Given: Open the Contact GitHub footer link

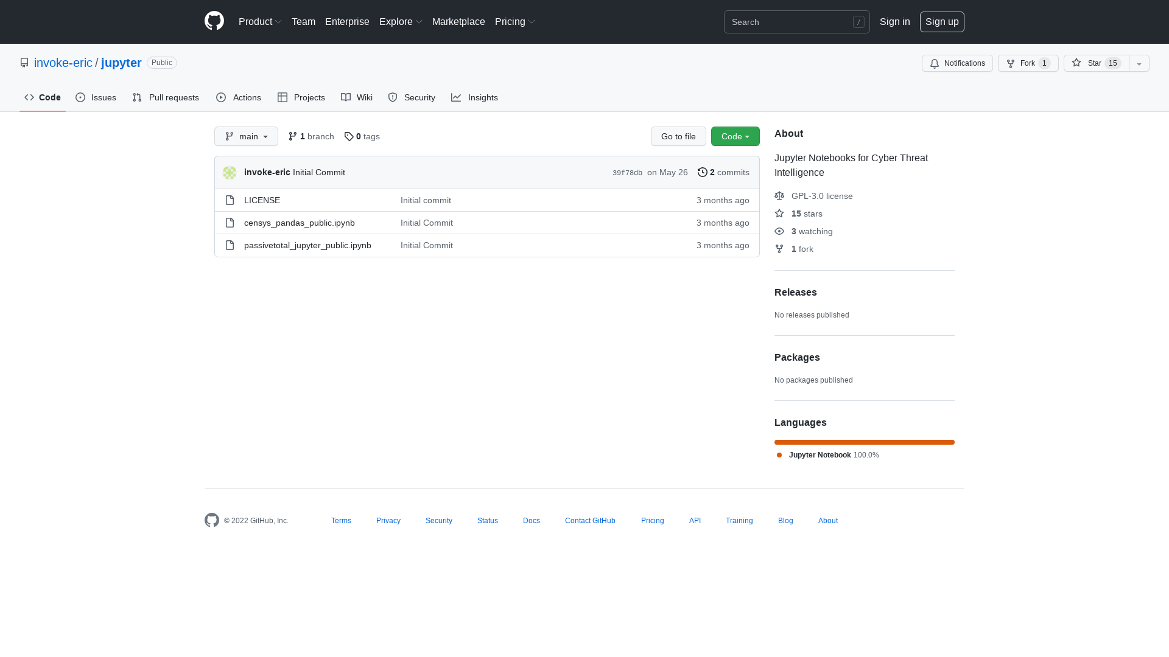Looking at the screenshot, I should coord(590,521).
